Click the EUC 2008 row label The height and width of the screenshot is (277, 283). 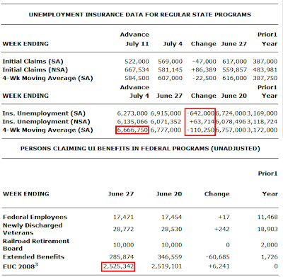(21, 266)
